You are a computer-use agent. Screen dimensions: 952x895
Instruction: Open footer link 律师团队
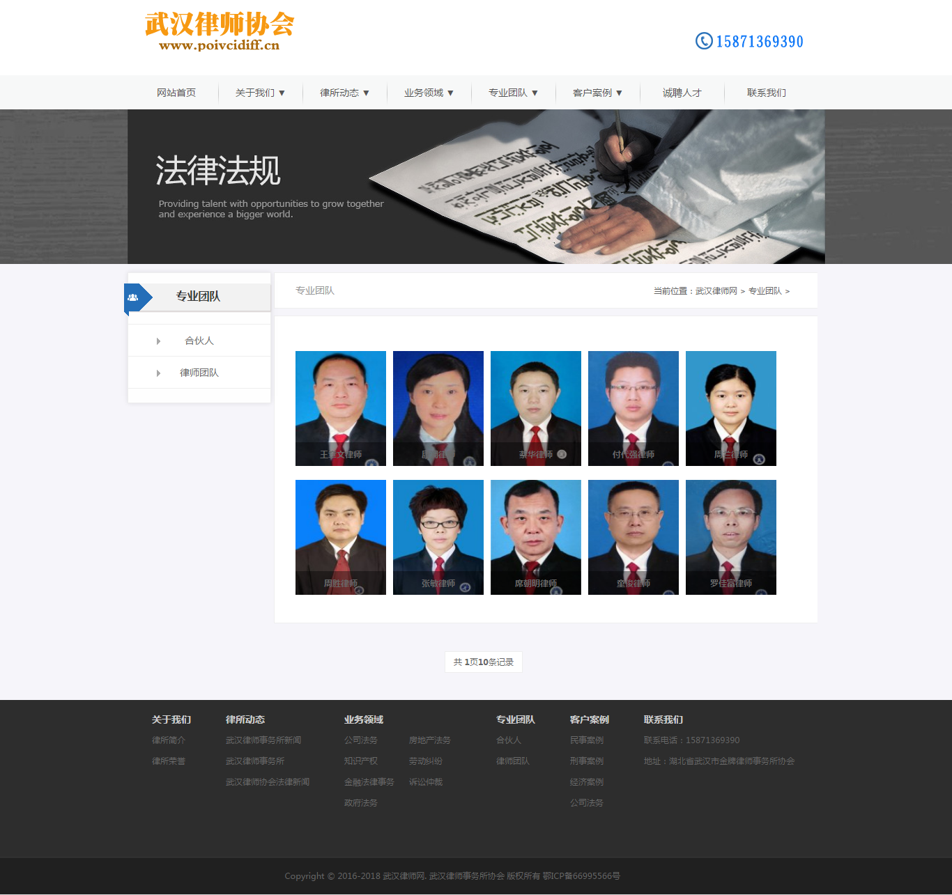[x=513, y=761]
